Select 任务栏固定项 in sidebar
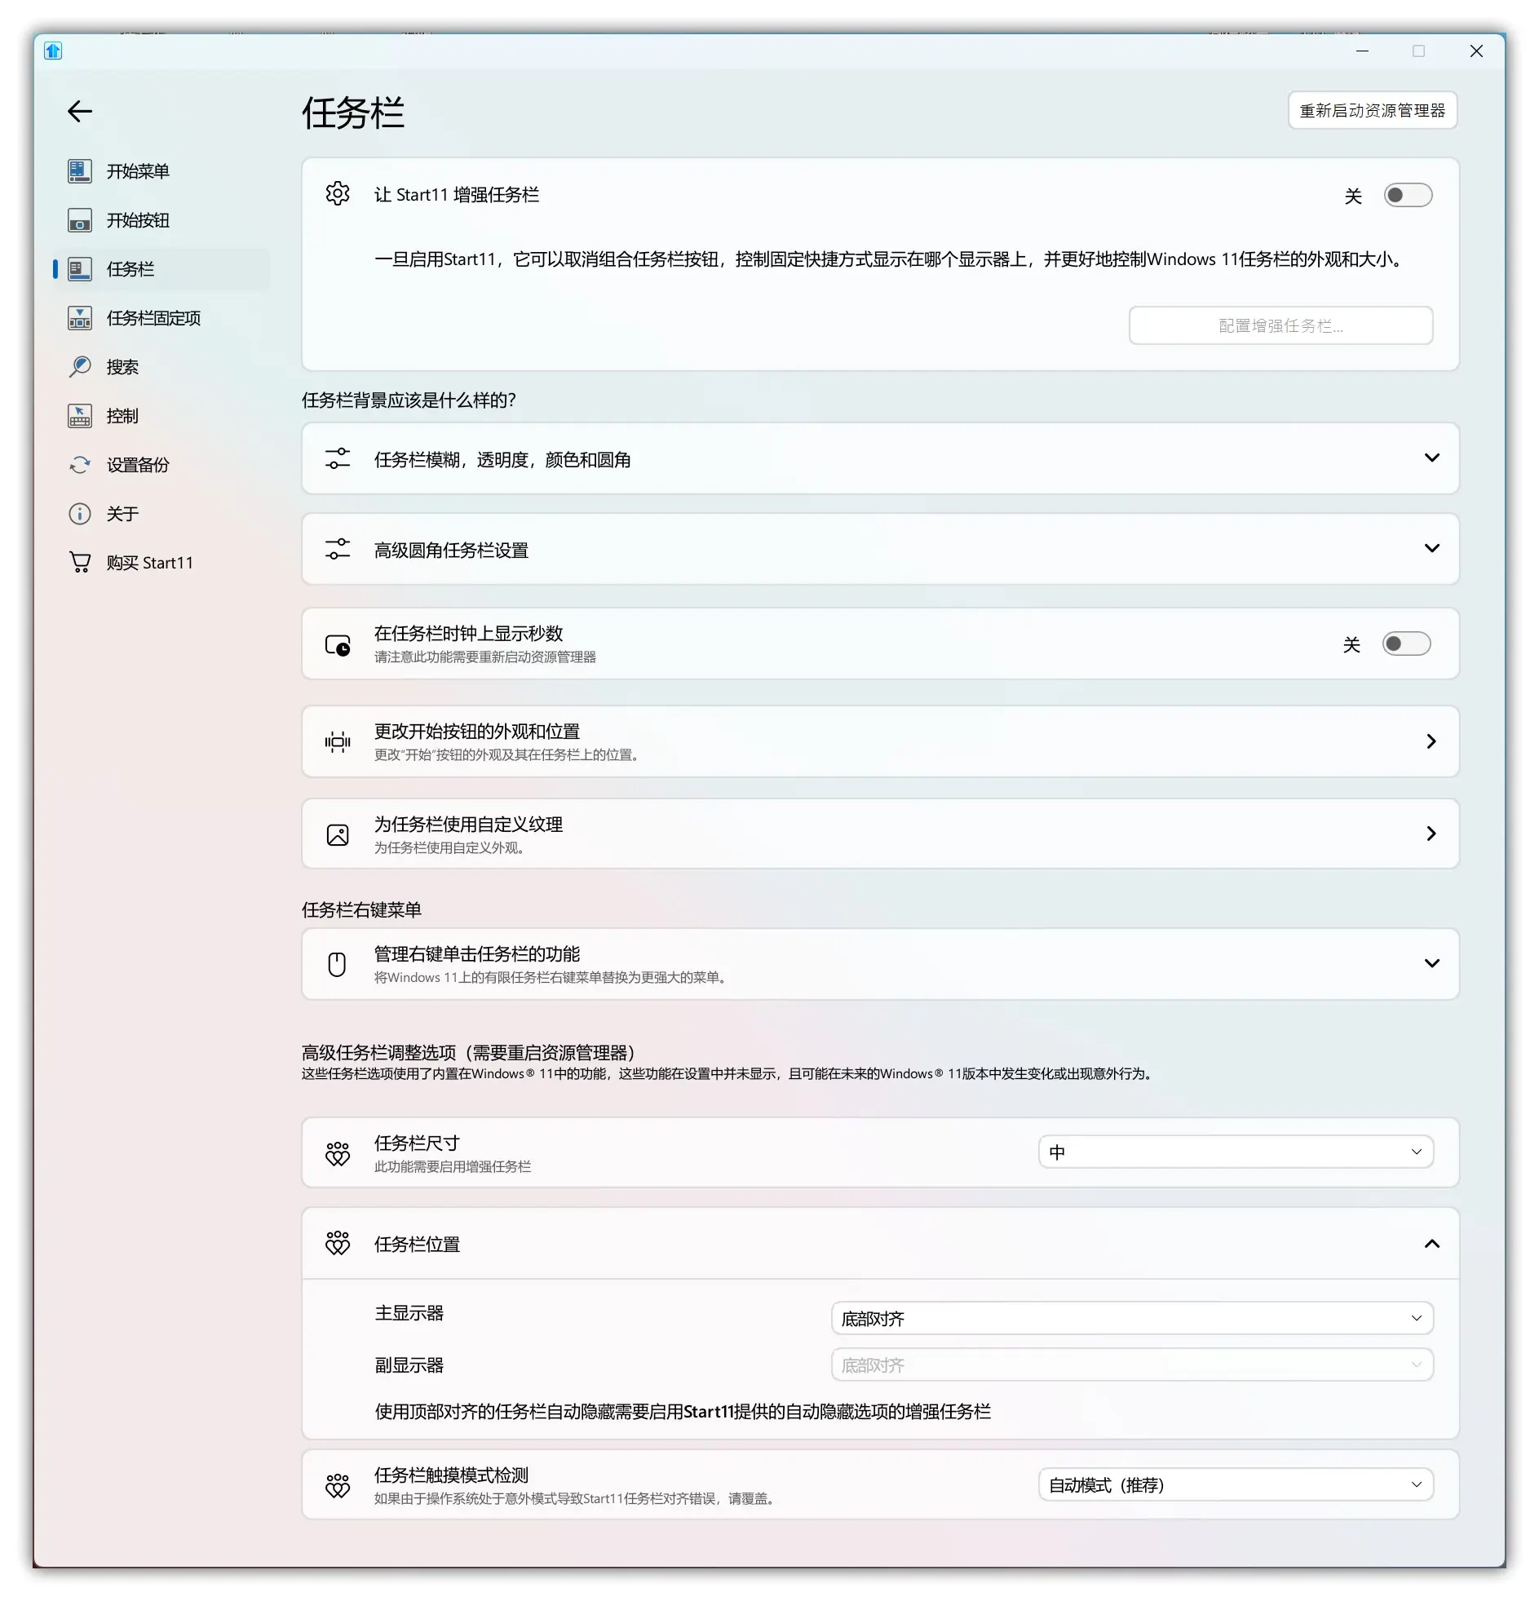The height and width of the screenshot is (1601, 1539). (161, 318)
